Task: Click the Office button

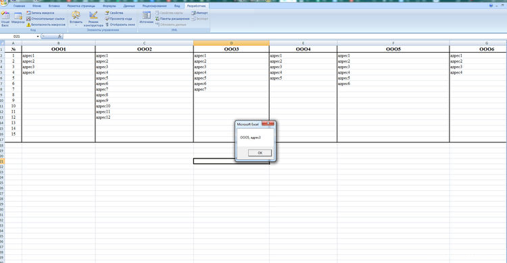Action: pos(3,3)
